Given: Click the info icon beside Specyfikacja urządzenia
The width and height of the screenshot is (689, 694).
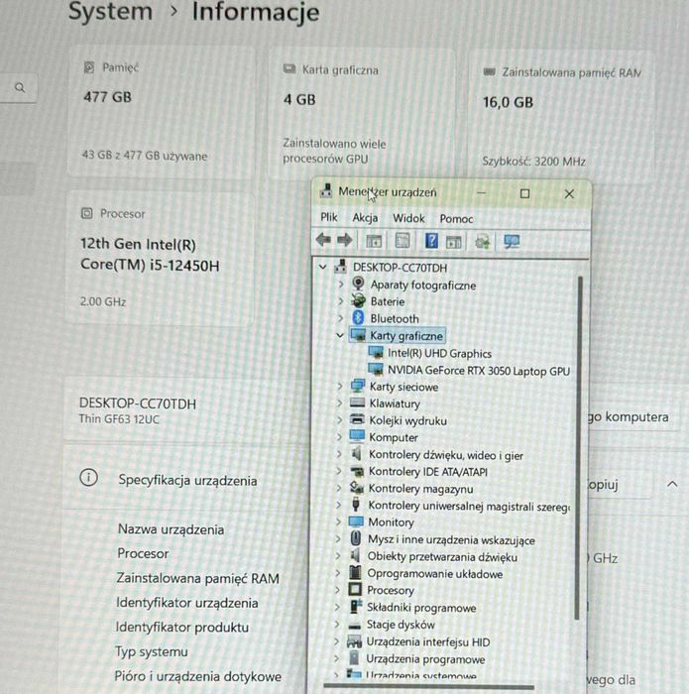Looking at the screenshot, I should [x=88, y=478].
